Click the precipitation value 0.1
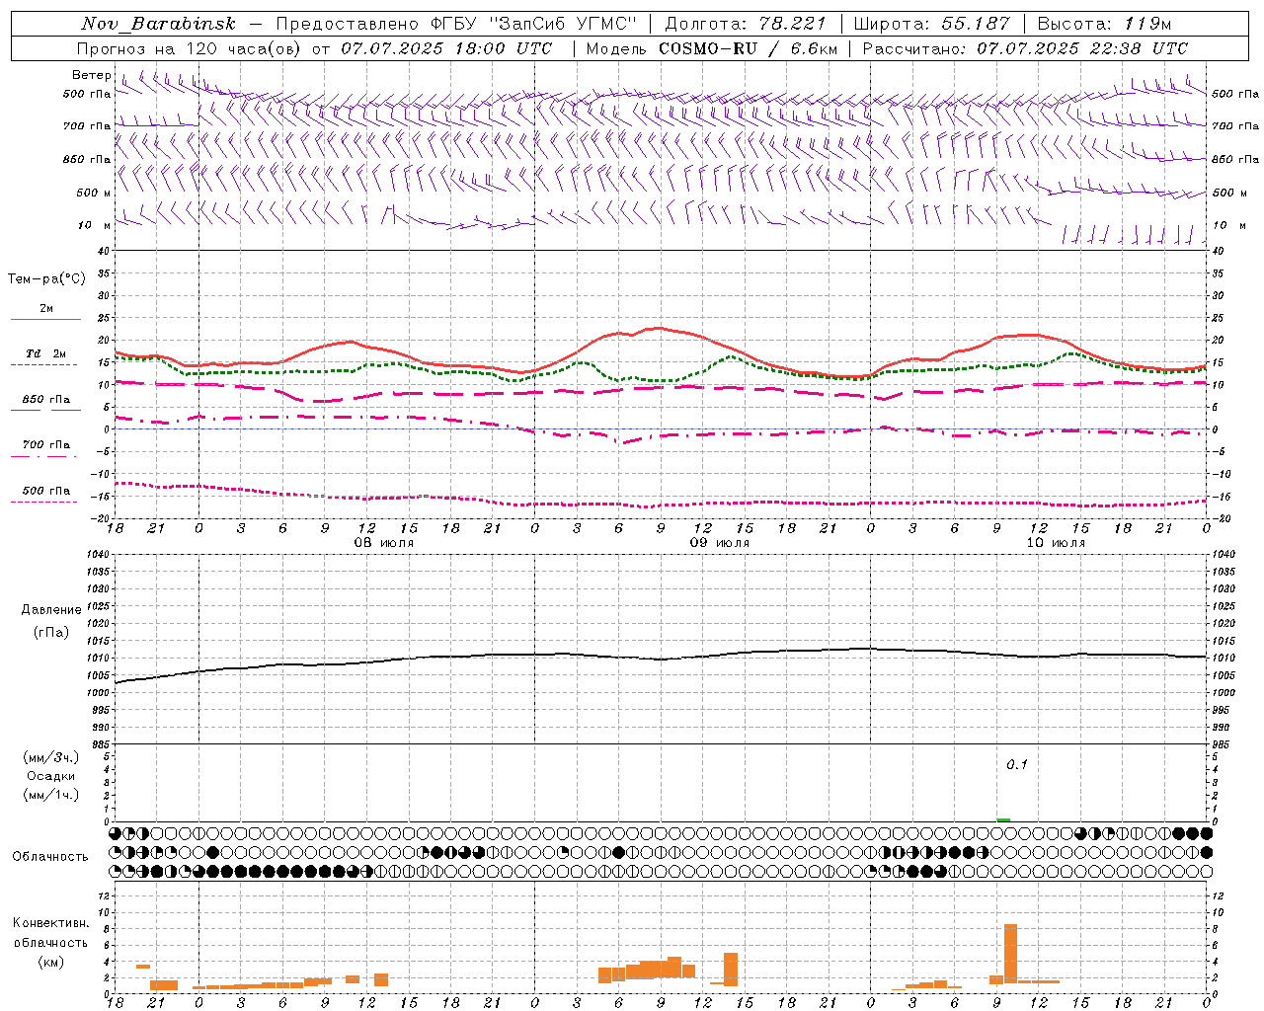The image size is (1264, 1011). [x=1017, y=765]
